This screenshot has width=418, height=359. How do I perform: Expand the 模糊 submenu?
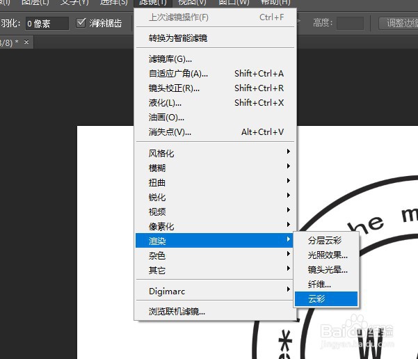(x=215, y=168)
